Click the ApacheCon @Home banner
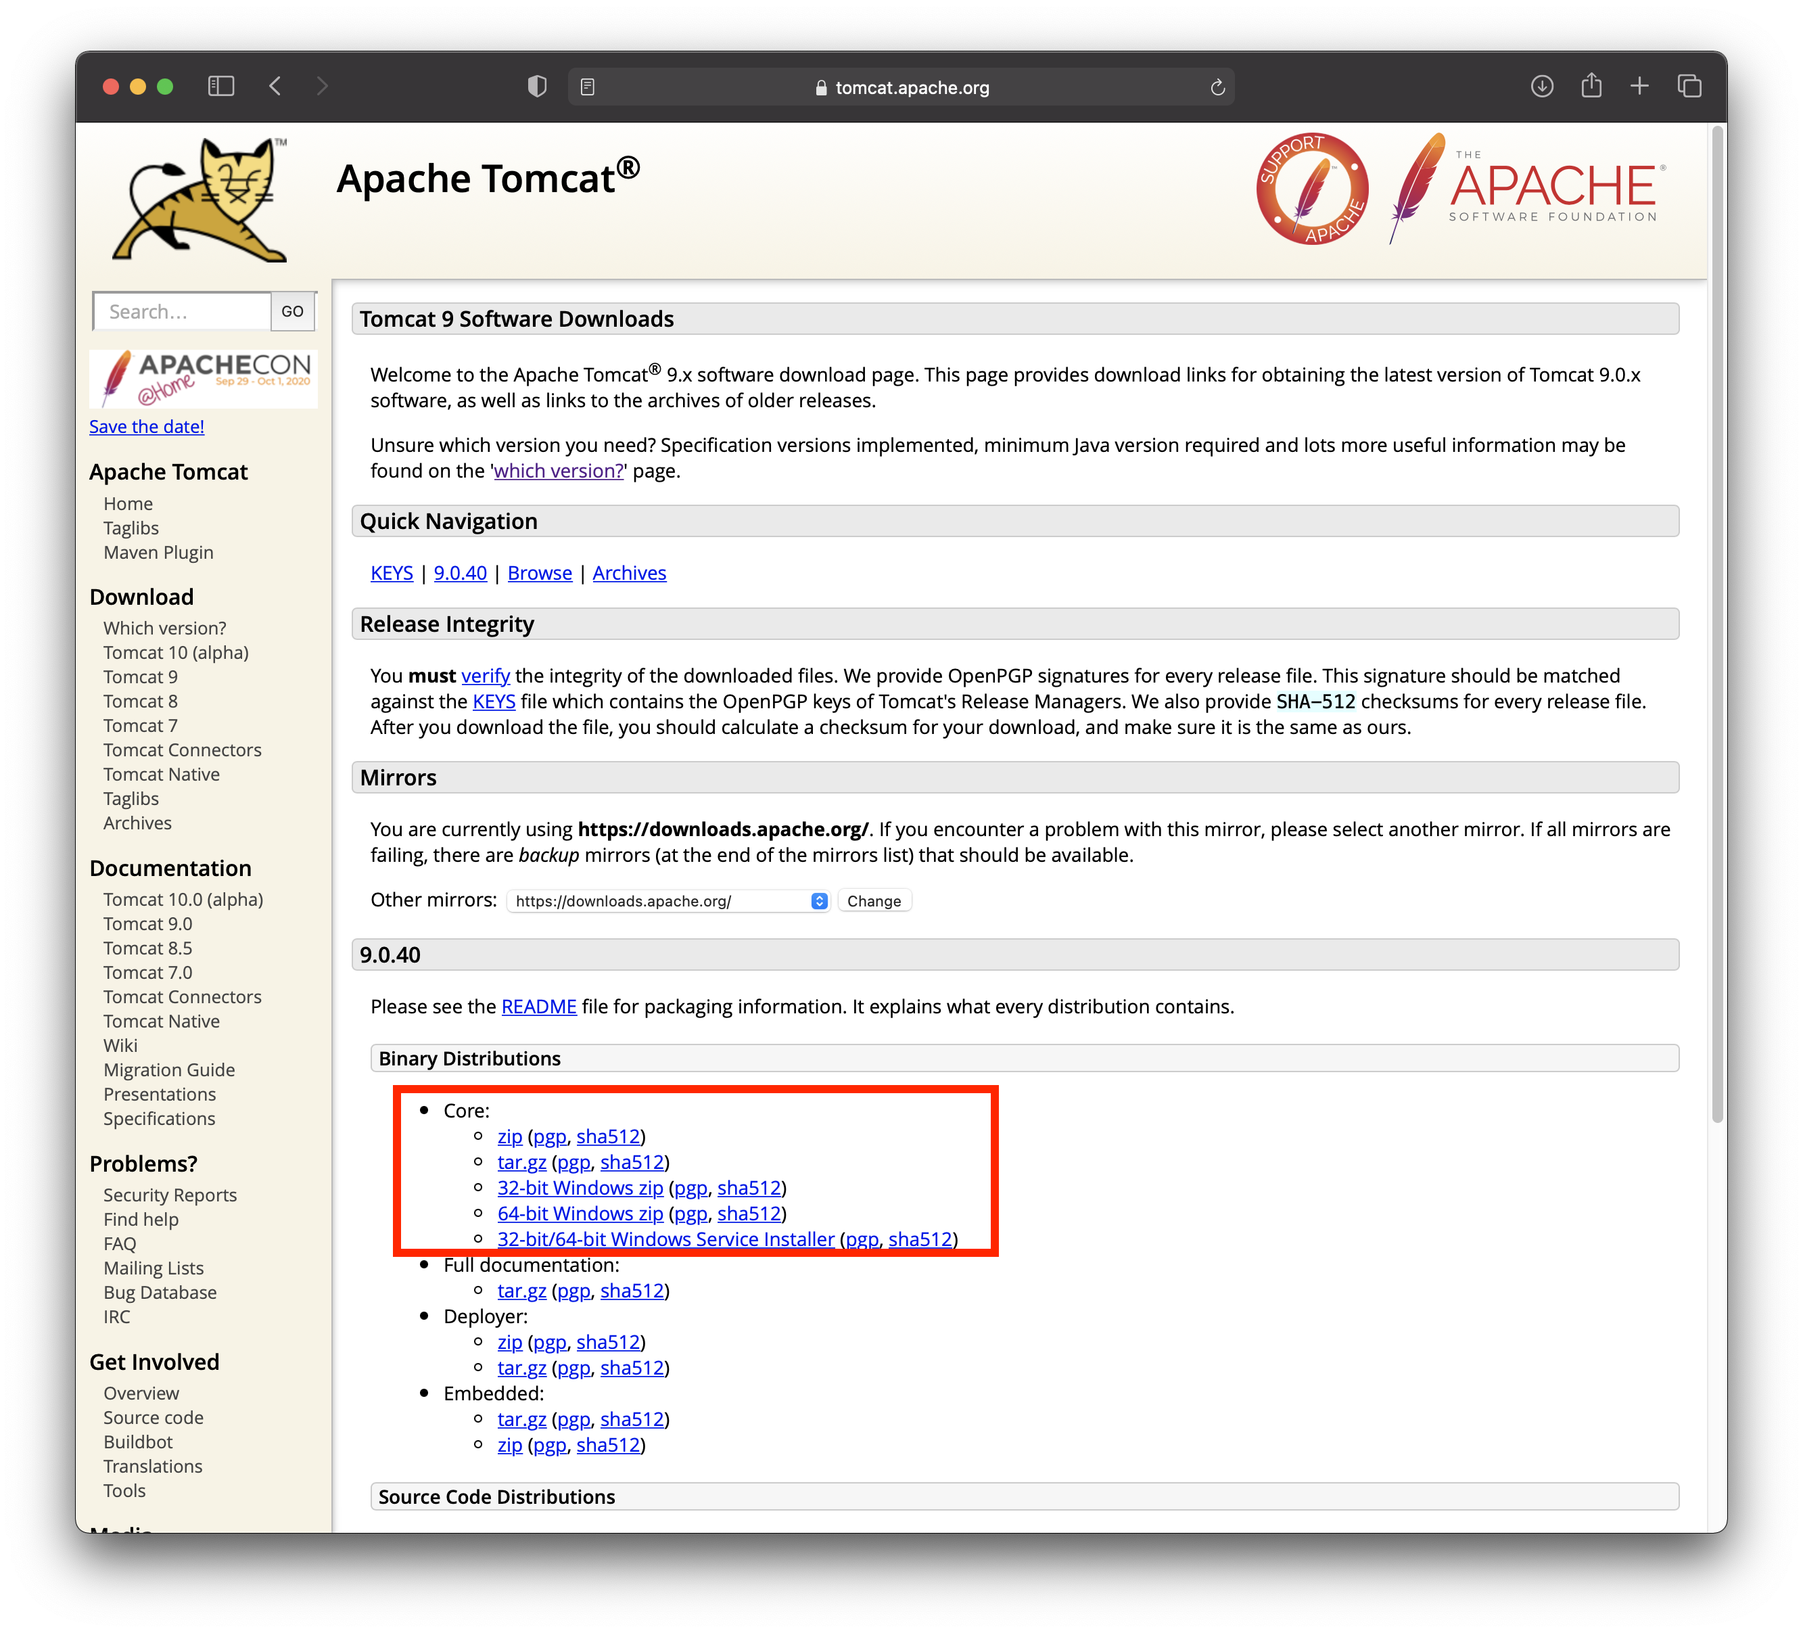Screen dimensions: 1803x1633 click(204, 379)
